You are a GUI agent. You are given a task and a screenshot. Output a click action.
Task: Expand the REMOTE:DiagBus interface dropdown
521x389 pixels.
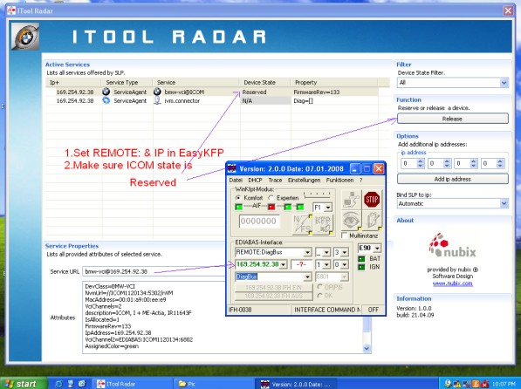[x=308, y=252]
